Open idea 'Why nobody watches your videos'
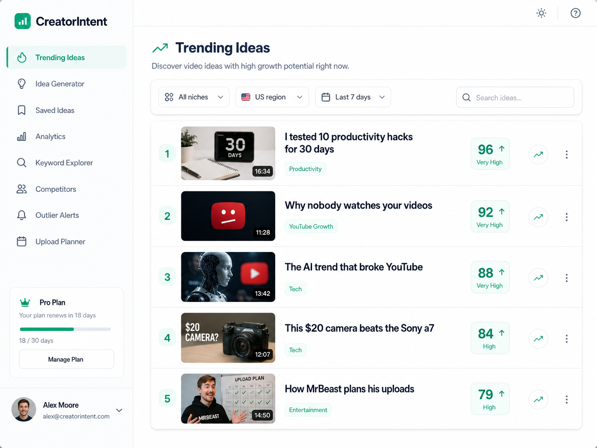Screen dimensions: 597x448 358,205
